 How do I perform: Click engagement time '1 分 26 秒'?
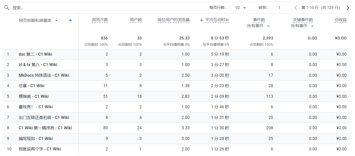pos(220,149)
